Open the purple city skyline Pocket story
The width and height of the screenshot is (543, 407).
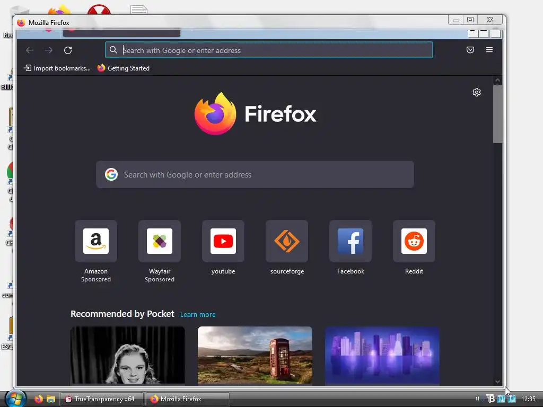(382, 356)
